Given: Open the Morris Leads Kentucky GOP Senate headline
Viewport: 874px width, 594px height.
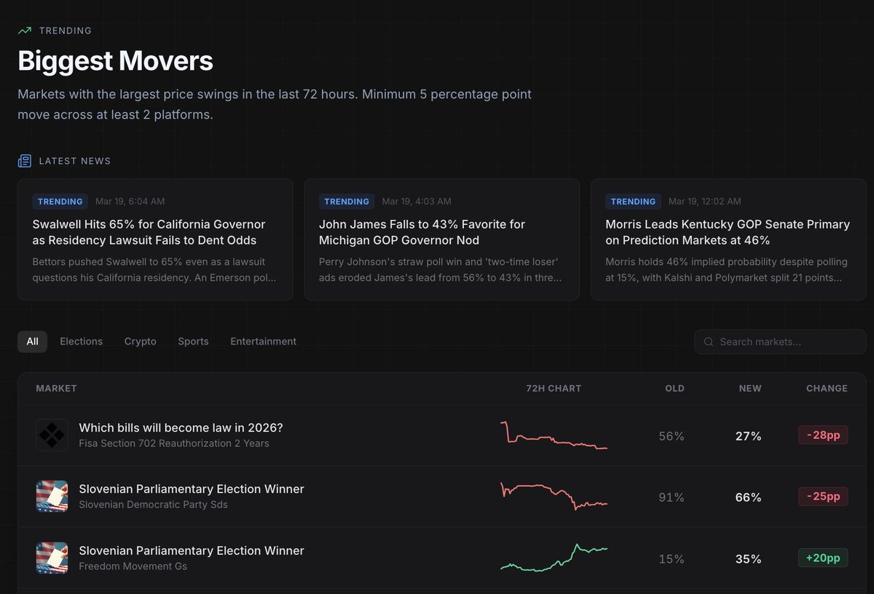Looking at the screenshot, I should coord(728,232).
